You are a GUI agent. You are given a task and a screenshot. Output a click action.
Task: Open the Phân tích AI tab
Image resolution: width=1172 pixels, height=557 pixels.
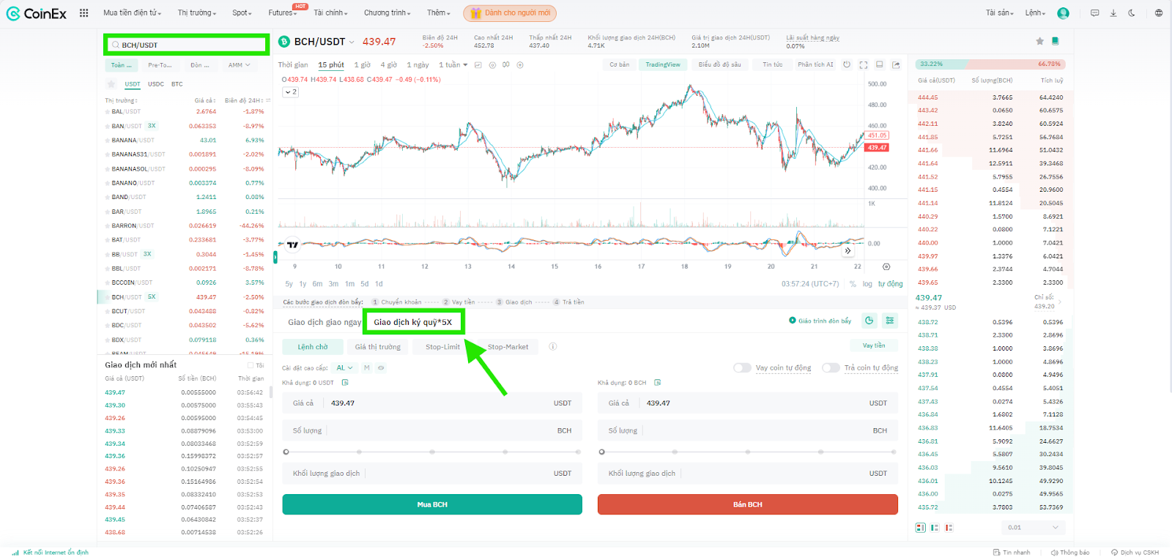[815, 64]
